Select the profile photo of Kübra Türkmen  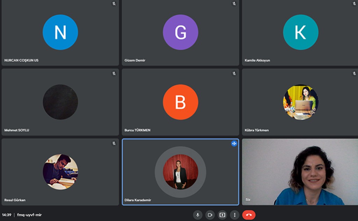(x=301, y=102)
